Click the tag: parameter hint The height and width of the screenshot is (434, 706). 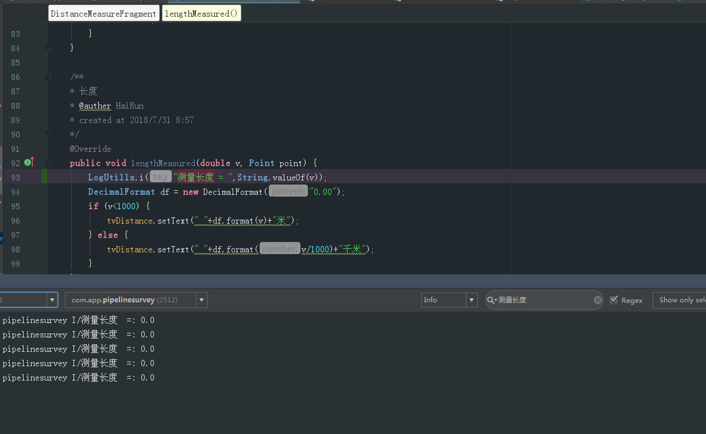tap(161, 178)
